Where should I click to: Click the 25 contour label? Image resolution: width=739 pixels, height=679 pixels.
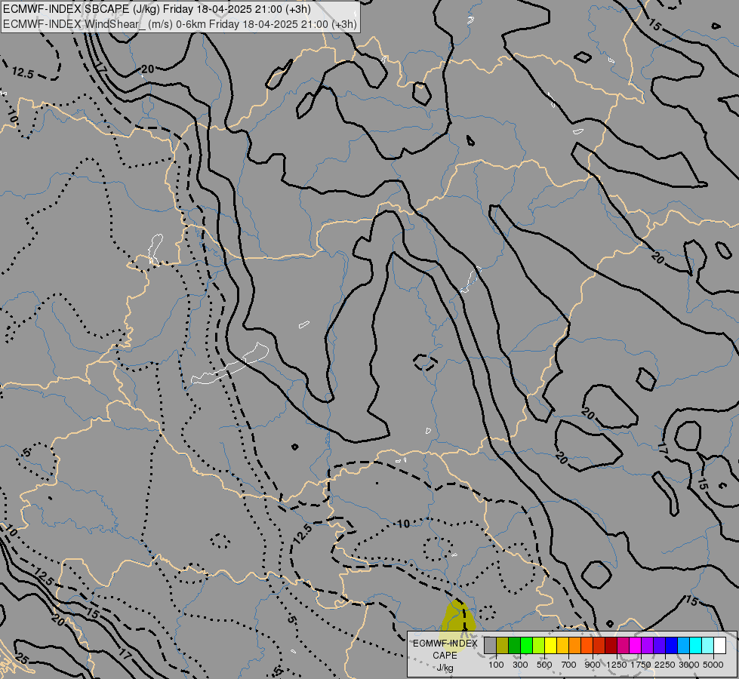(22, 659)
